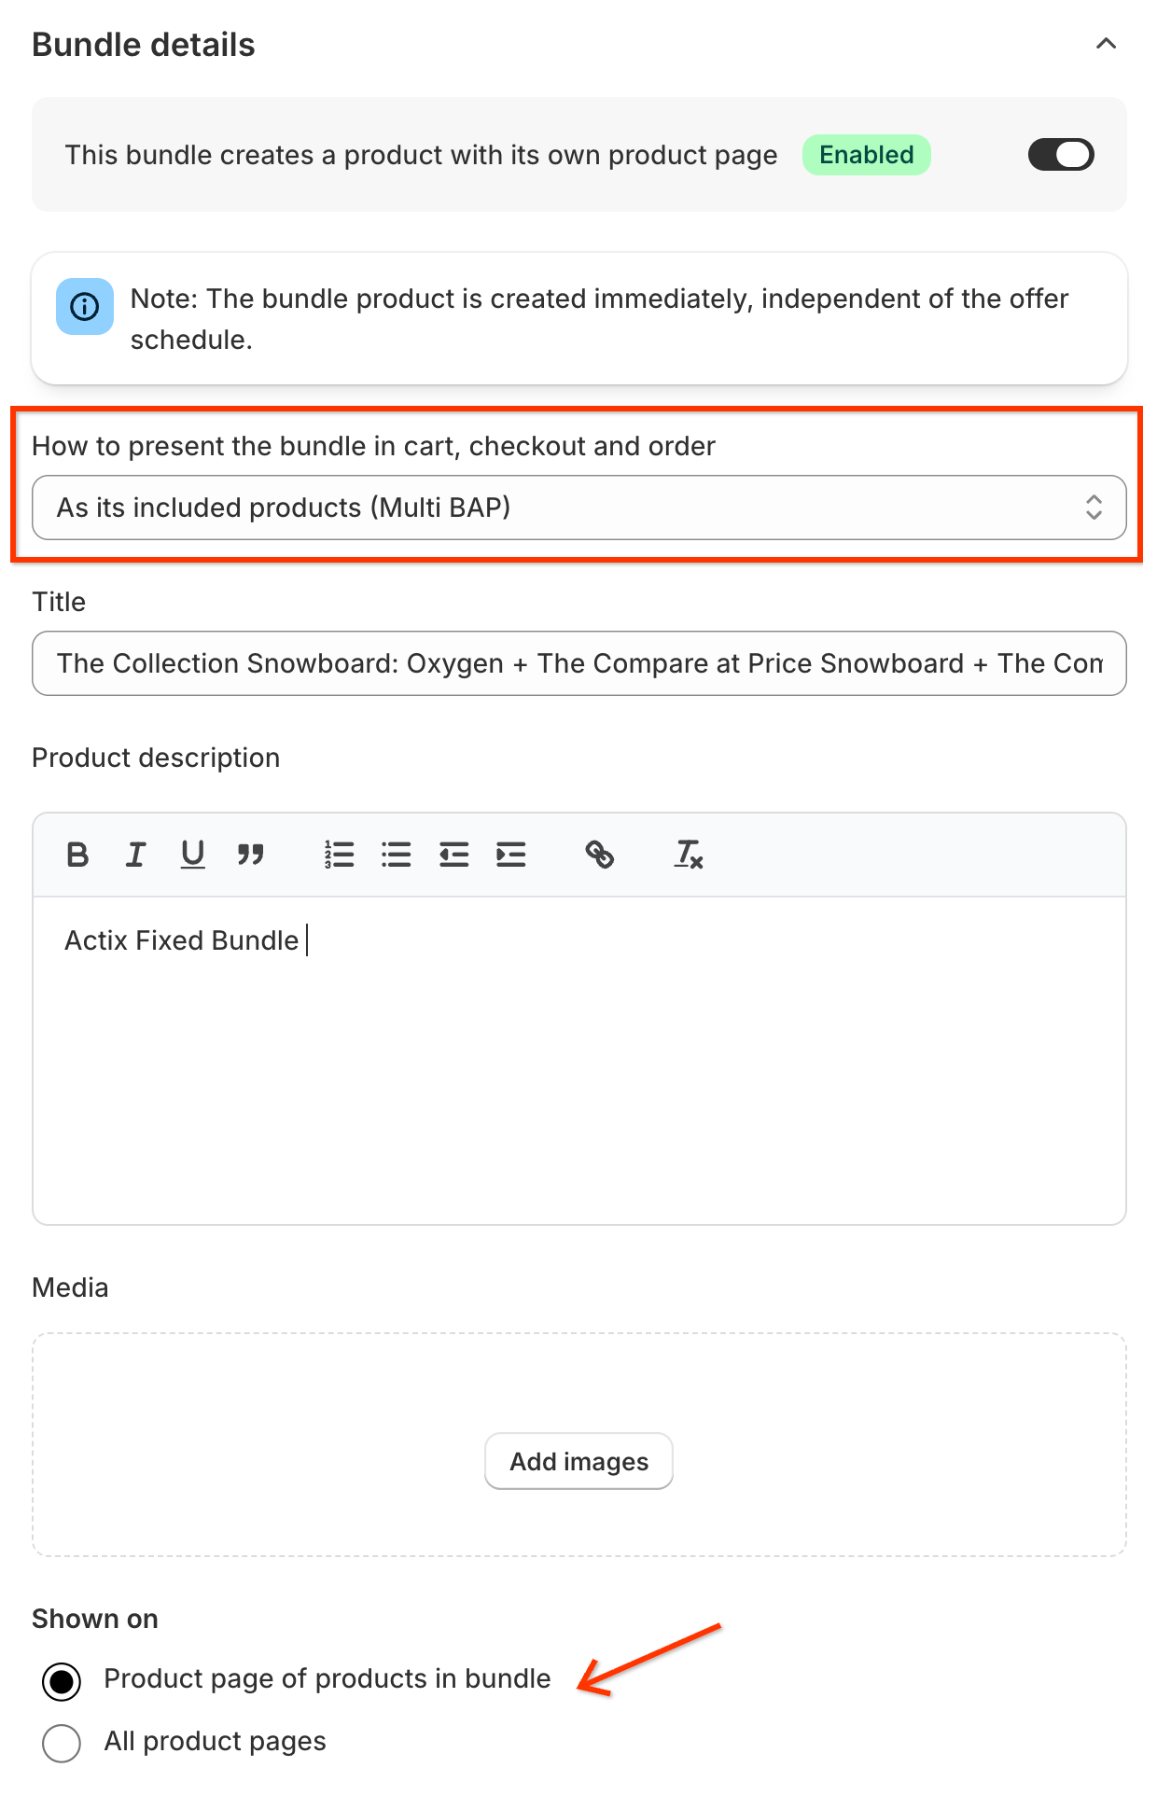Collapse the Bundle details section

pyautogui.click(x=1106, y=44)
